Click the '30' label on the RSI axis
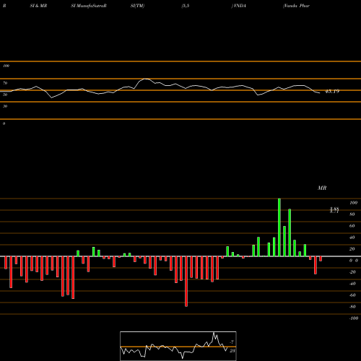The width and height of the screenshot is (361, 361). pyautogui.click(x=5, y=106)
